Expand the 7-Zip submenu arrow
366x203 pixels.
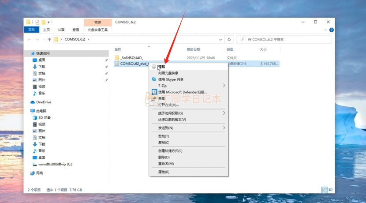[x=224, y=86]
